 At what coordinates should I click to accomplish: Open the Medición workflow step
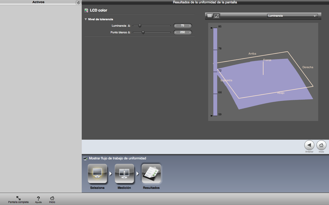124,173
